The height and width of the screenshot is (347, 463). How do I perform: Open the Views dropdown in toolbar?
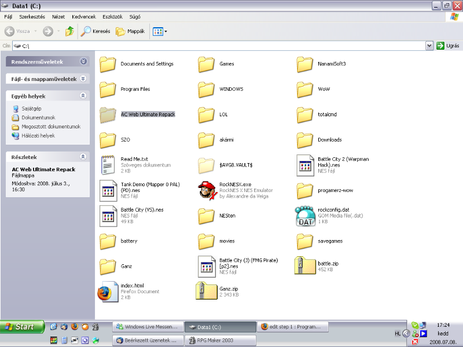tap(160, 31)
